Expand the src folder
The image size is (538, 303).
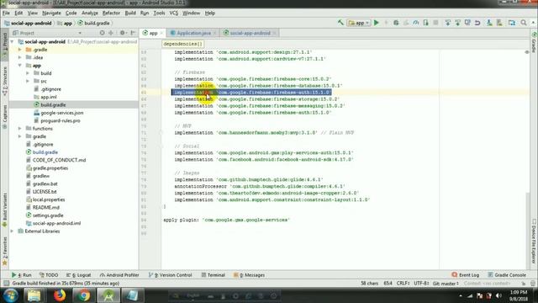tap(28, 81)
